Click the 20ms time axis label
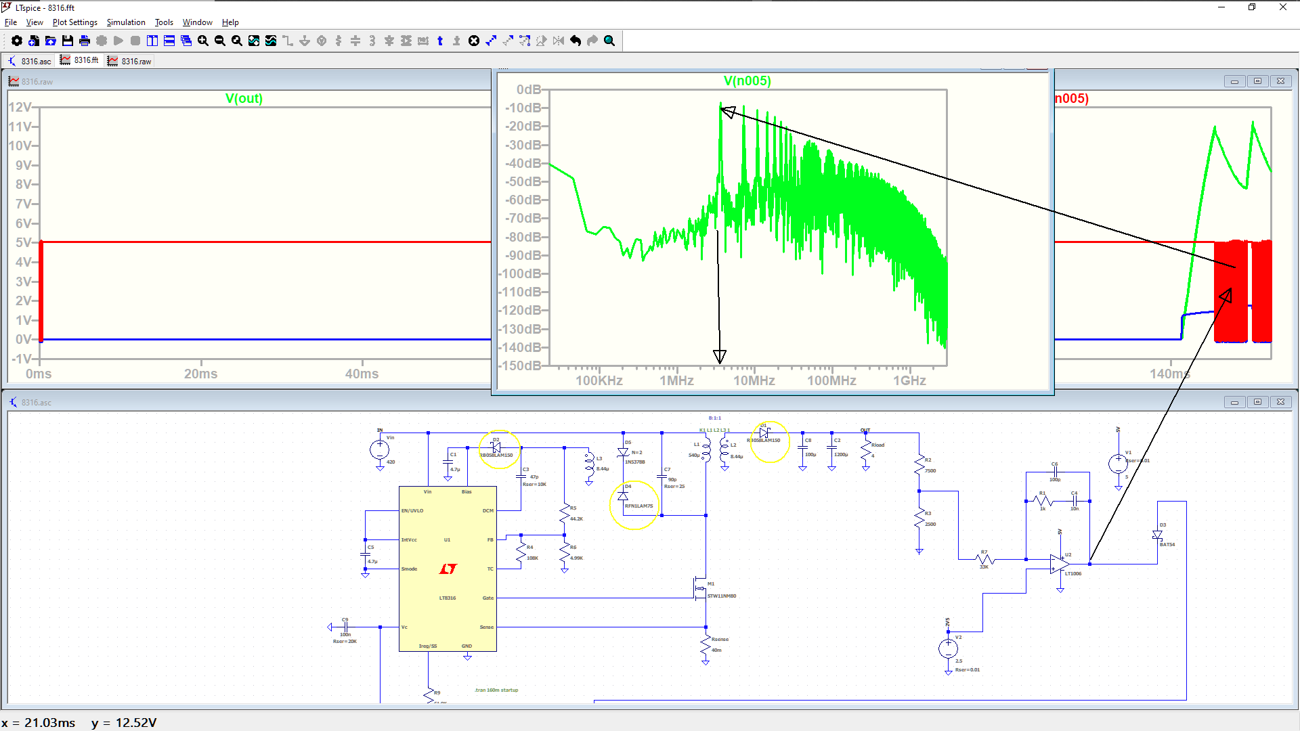 click(x=200, y=374)
